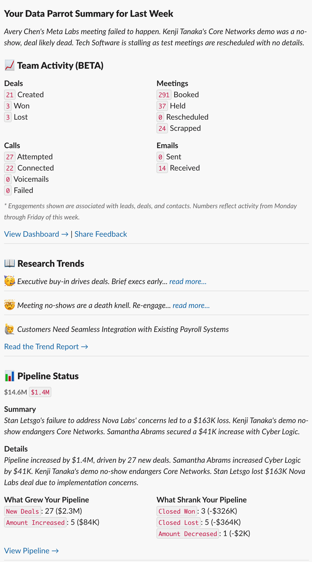Click Read the Trend Report
312x562 pixels.
pyautogui.click(x=46, y=347)
